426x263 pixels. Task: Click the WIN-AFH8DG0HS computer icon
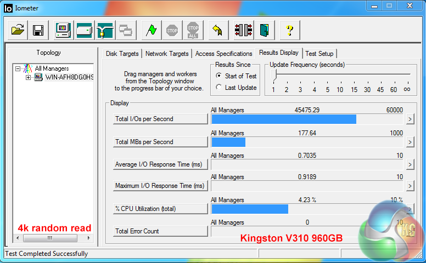click(x=38, y=77)
